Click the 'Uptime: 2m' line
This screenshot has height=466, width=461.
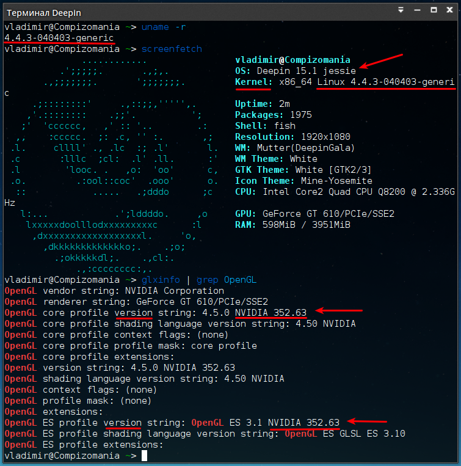[x=263, y=104]
